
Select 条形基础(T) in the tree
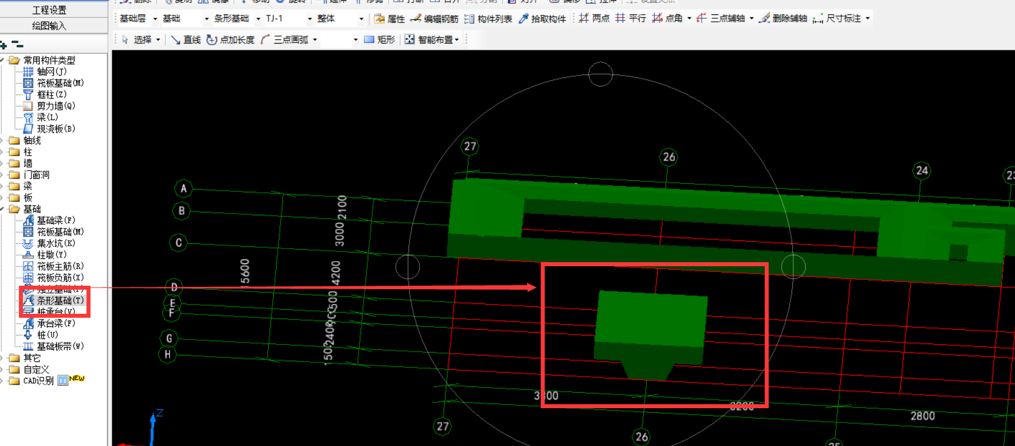pos(53,301)
